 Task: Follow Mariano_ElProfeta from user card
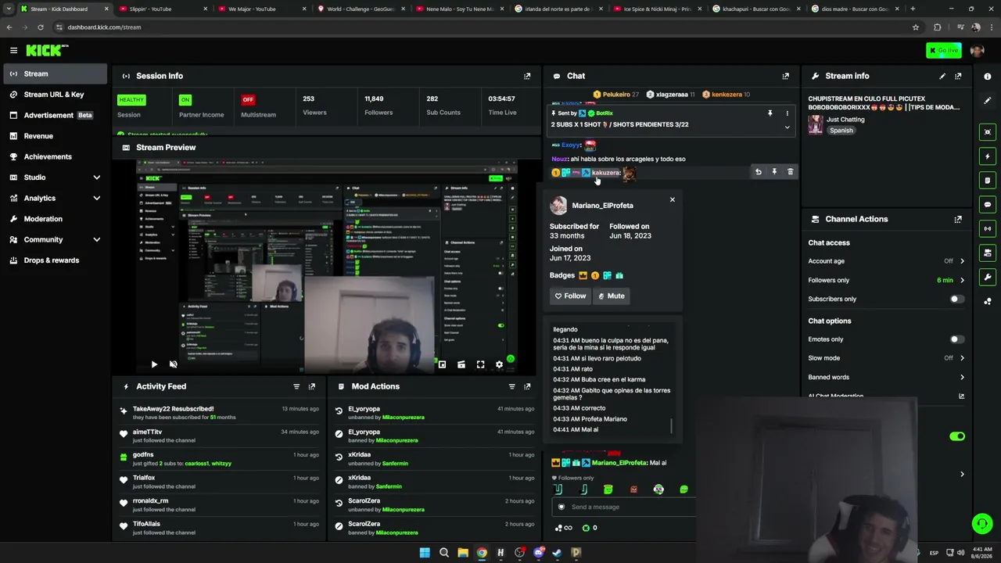pyautogui.click(x=570, y=296)
